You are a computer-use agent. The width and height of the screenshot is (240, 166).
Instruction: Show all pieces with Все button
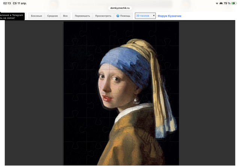point(65,16)
